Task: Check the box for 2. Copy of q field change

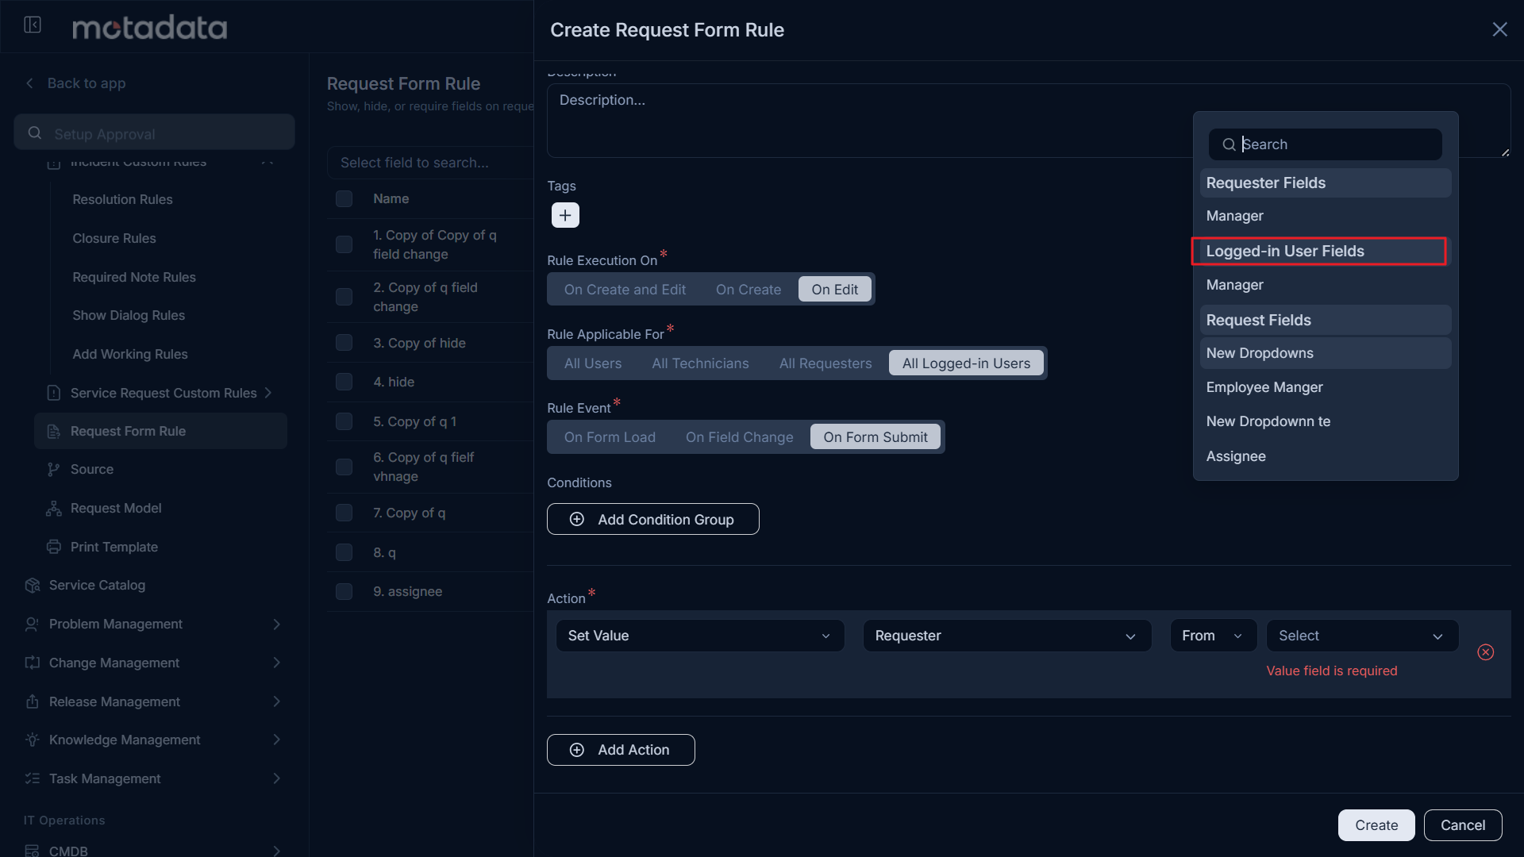Action: pyautogui.click(x=344, y=297)
